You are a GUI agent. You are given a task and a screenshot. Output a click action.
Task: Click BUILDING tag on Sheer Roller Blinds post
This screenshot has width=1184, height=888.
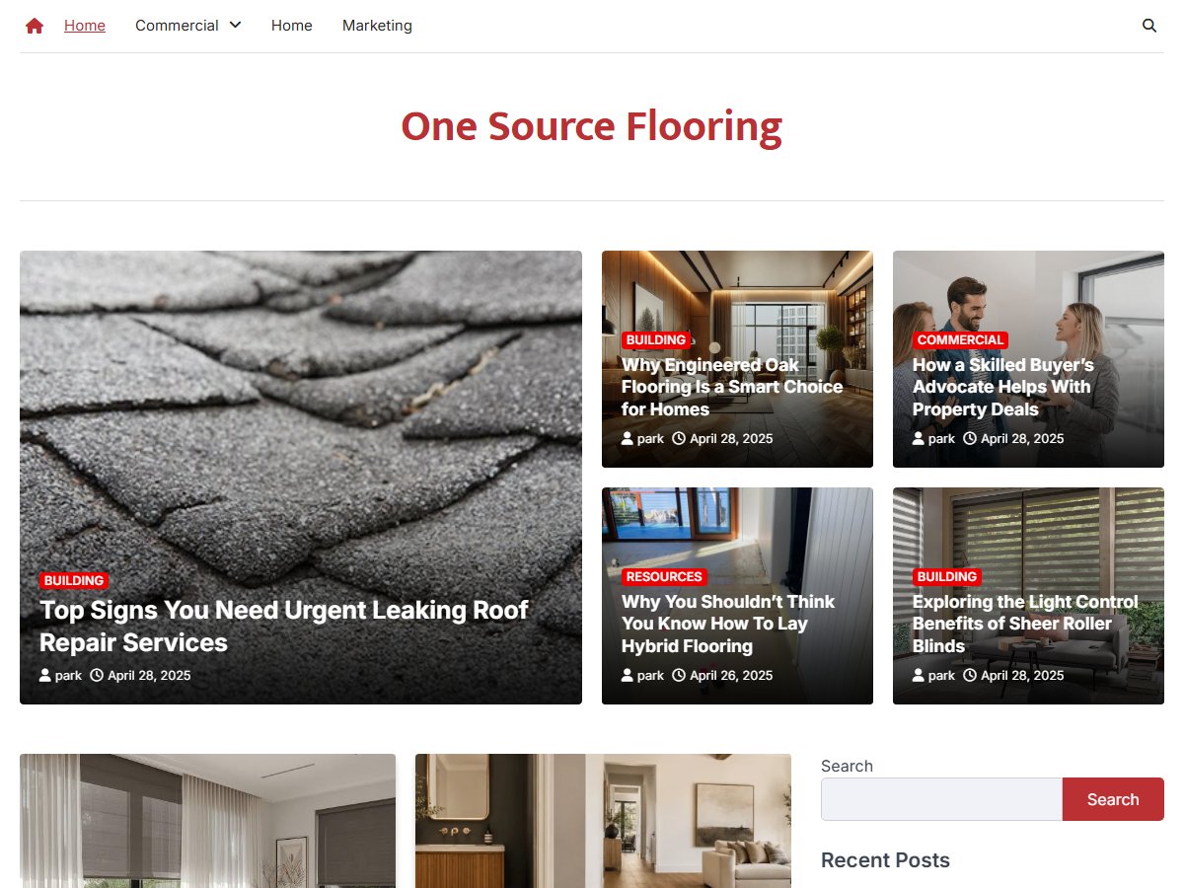point(947,577)
